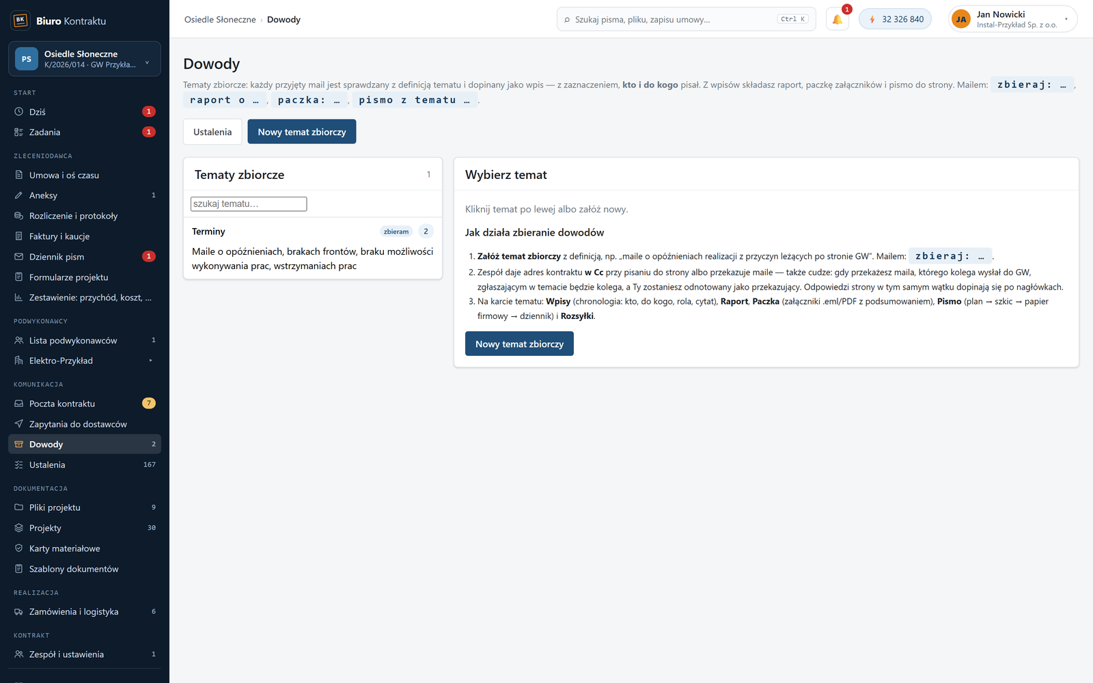
Task: Open Formularze projektu
Action: point(85,277)
